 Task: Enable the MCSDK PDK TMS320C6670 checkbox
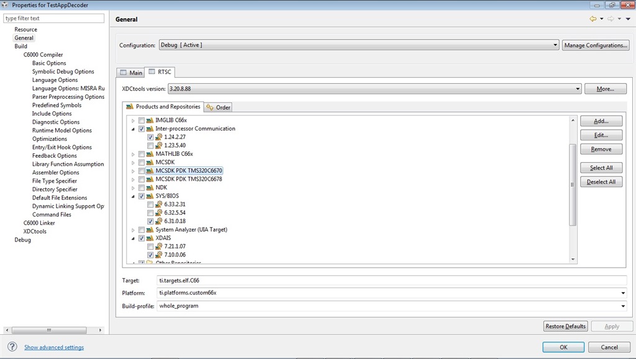(x=141, y=171)
